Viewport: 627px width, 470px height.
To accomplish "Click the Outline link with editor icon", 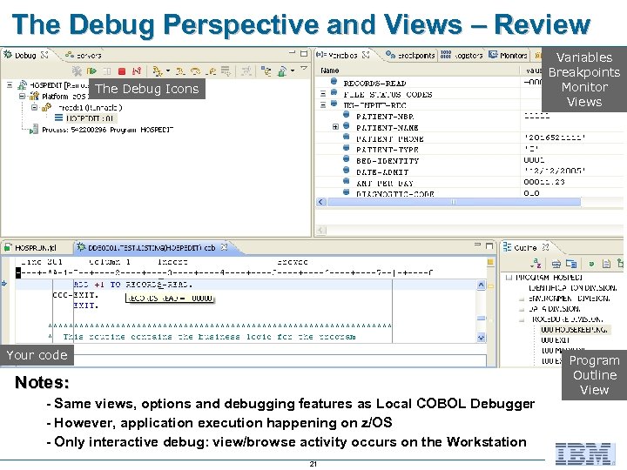I will pos(571,264).
